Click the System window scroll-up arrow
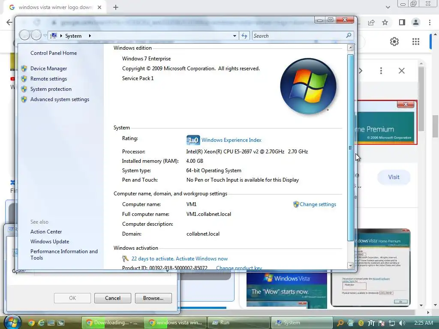This screenshot has height=329, width=439. click(350, 48)
